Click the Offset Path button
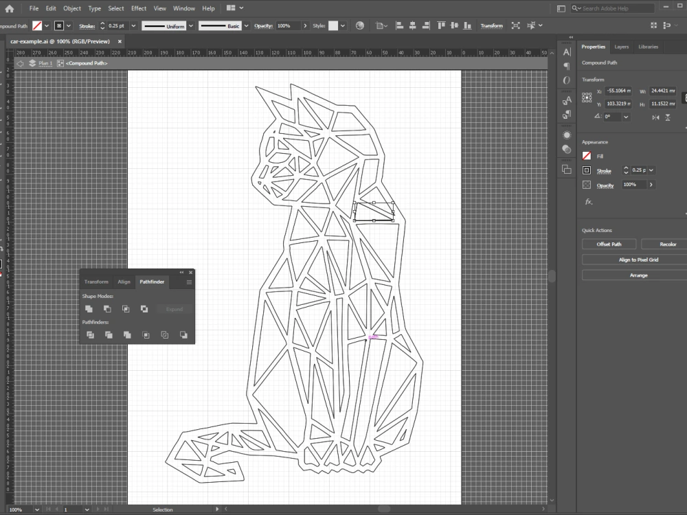The image size is (687, 515). point(609,244)
